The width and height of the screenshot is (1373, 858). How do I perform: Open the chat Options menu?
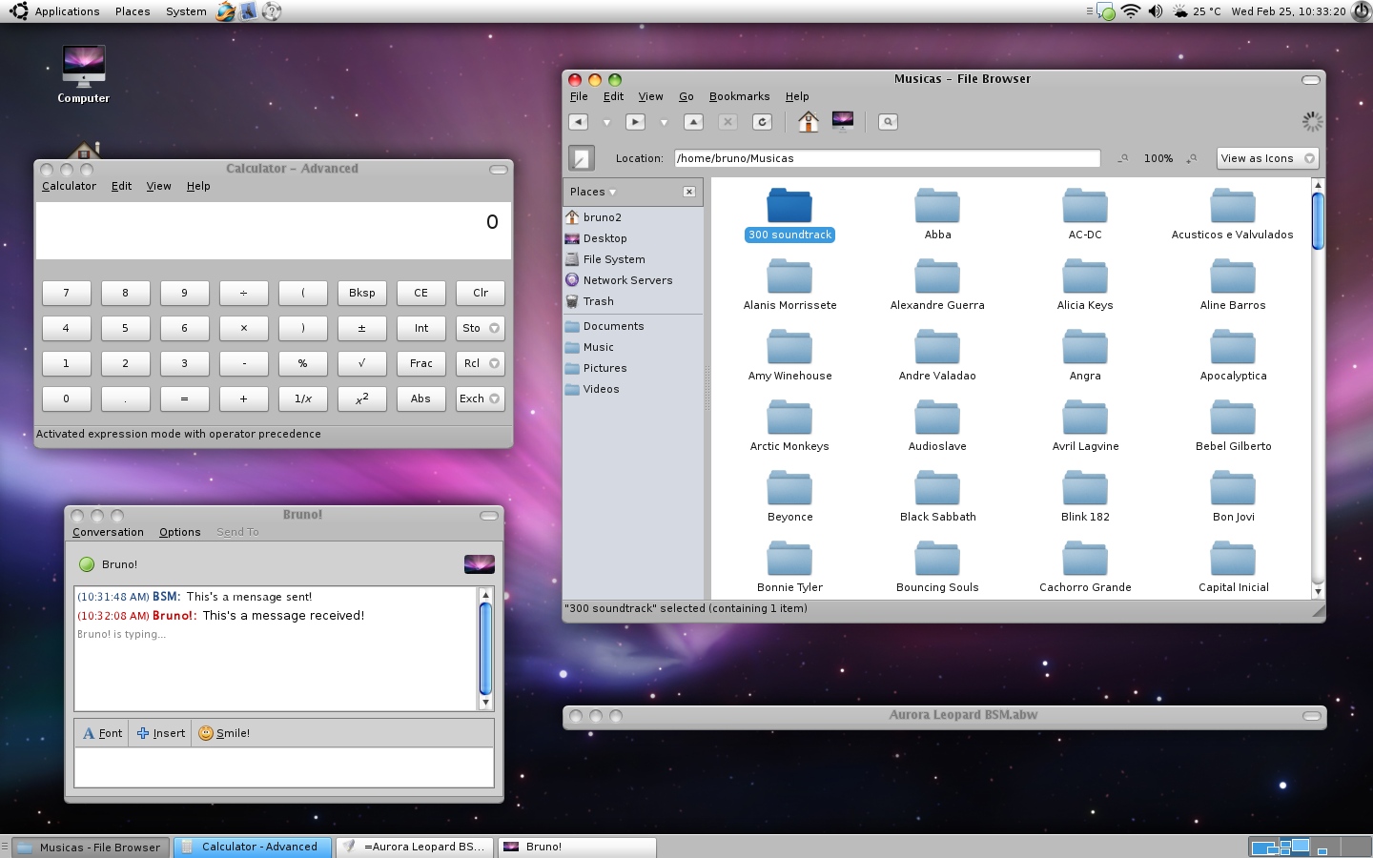pos(179,532)
